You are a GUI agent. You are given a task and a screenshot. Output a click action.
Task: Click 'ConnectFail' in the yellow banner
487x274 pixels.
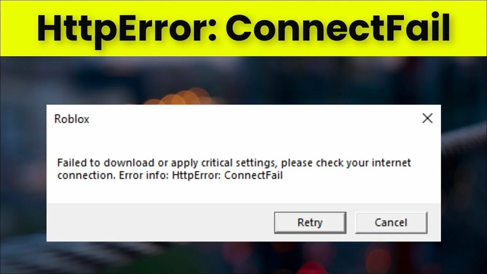point(339,29)
